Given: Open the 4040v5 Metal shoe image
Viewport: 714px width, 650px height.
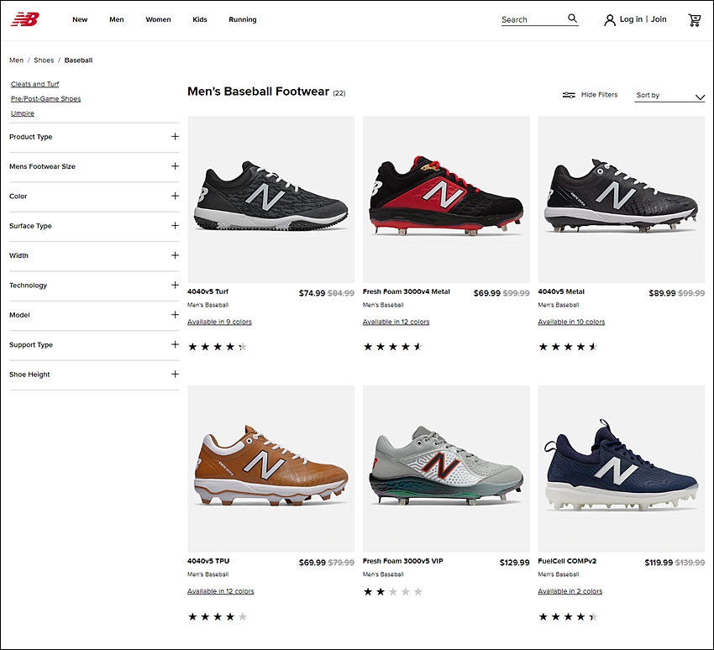Looking at the screenshot, I should pos(622,199).
